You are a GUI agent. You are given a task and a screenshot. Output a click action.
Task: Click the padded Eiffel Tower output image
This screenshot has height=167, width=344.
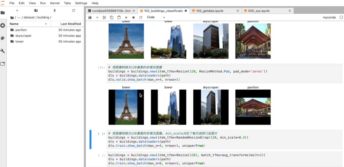(126, 107)
